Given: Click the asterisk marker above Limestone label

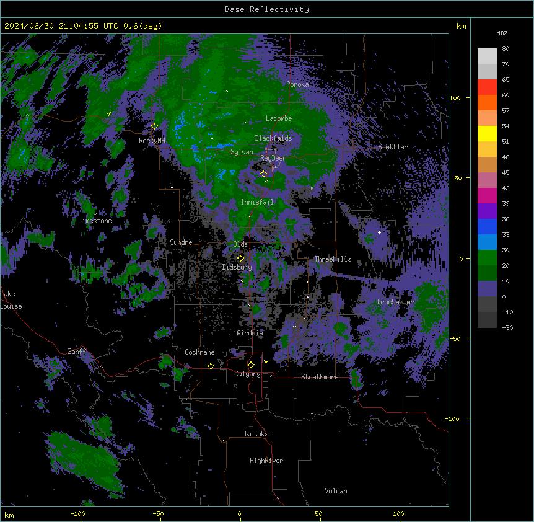Looking at the screenshot, I should (95, 215).
